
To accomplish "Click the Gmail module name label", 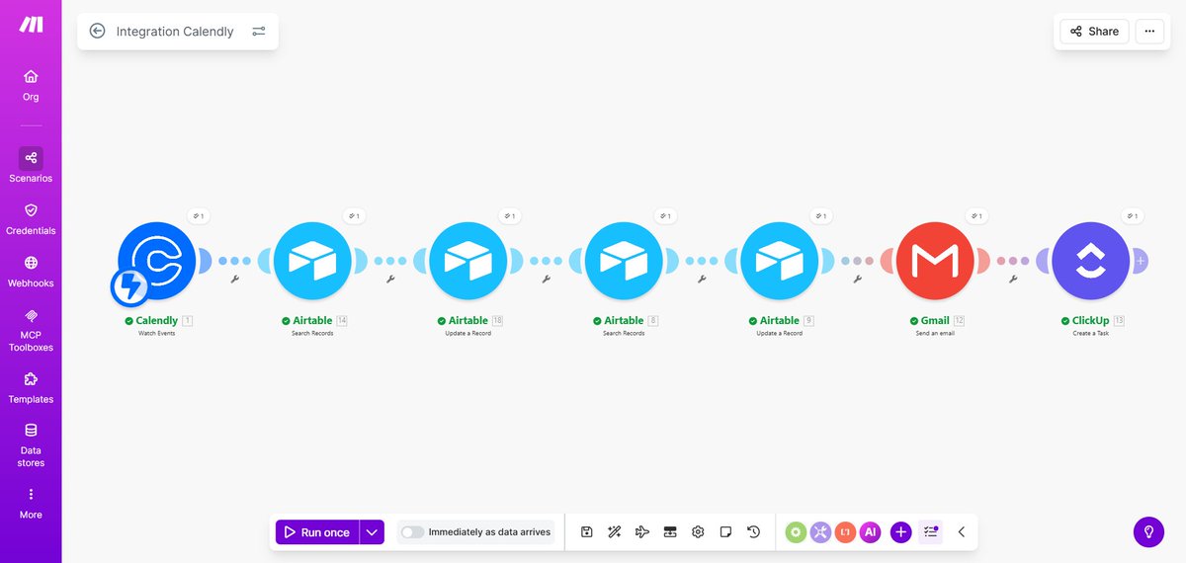I will click(x=935, y=320).
